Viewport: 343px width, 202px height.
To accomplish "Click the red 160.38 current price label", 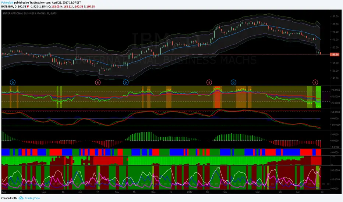I will click(335, 55).
